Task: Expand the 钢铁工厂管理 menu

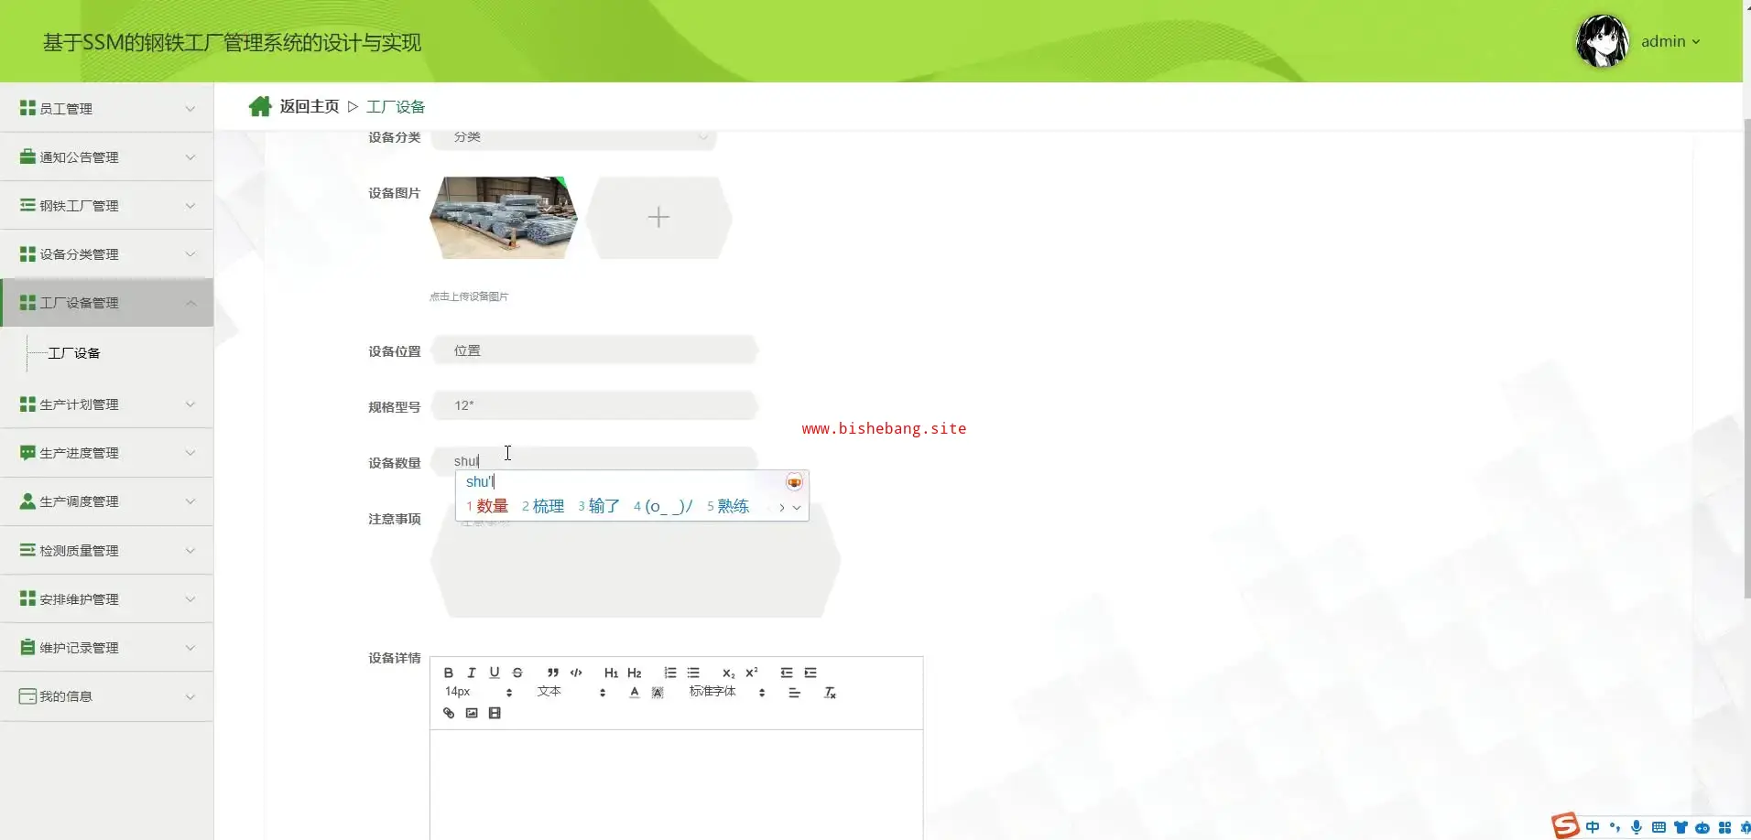Action: click(x=107, y=206)
